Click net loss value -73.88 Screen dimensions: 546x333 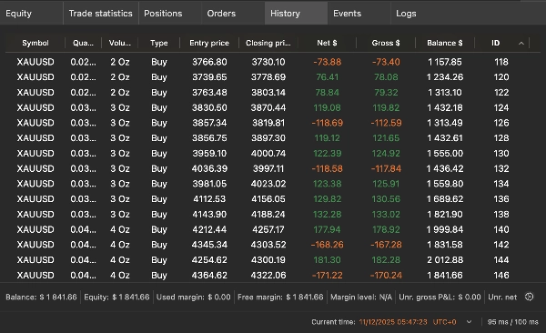(327, 62)
